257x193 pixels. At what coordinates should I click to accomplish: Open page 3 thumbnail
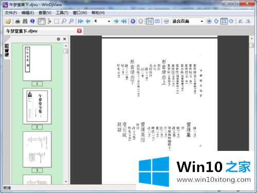click(37, 149)
